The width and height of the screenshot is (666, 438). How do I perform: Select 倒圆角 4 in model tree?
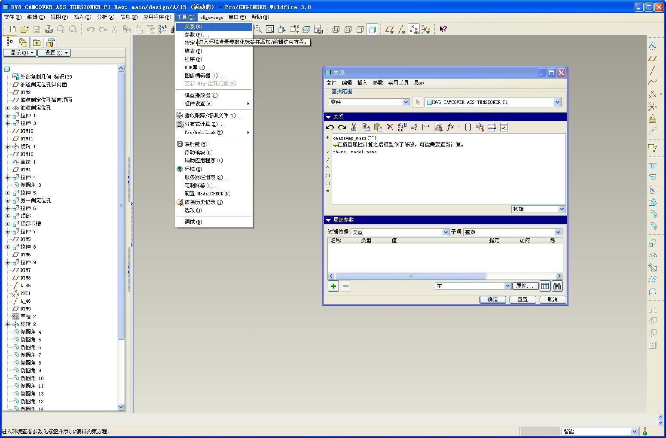(31, 332)
